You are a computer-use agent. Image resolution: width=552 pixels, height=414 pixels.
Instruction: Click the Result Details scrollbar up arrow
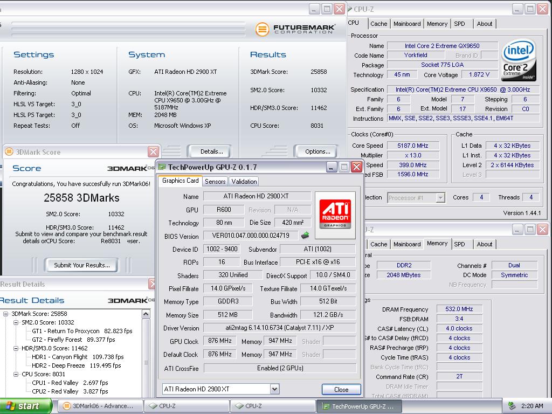click(146, 314)
